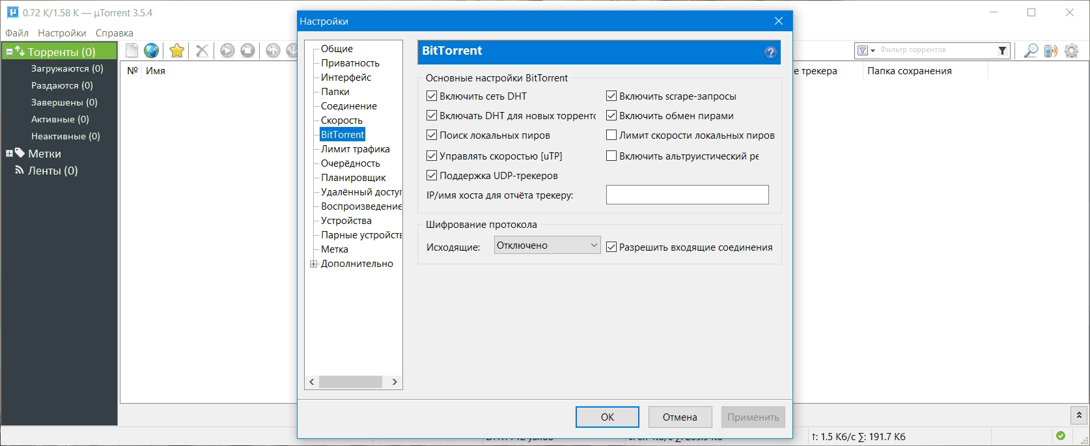The image size is (1090, 446).
Task: Close the Настройки dialog with X
Action: 779,21
